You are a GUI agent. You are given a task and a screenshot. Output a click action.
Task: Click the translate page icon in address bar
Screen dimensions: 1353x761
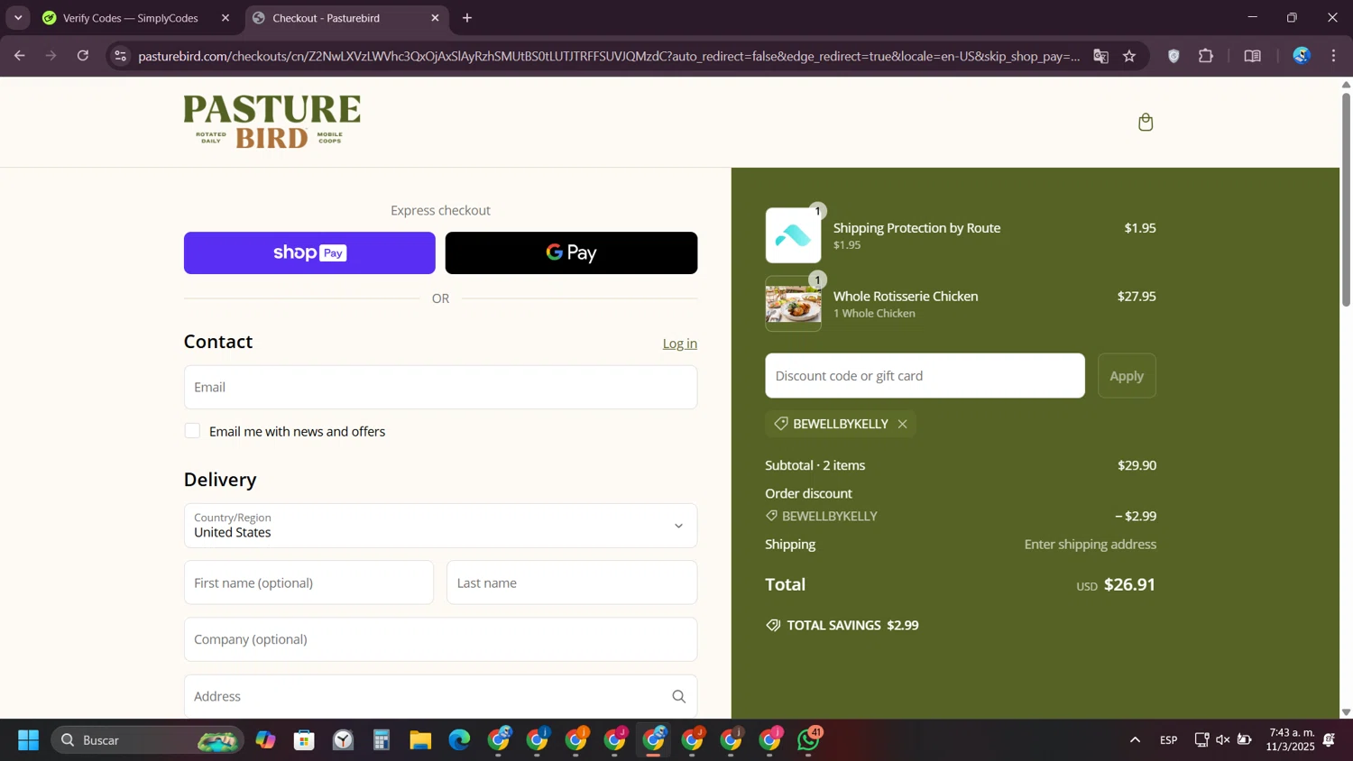click(1100, 56)
